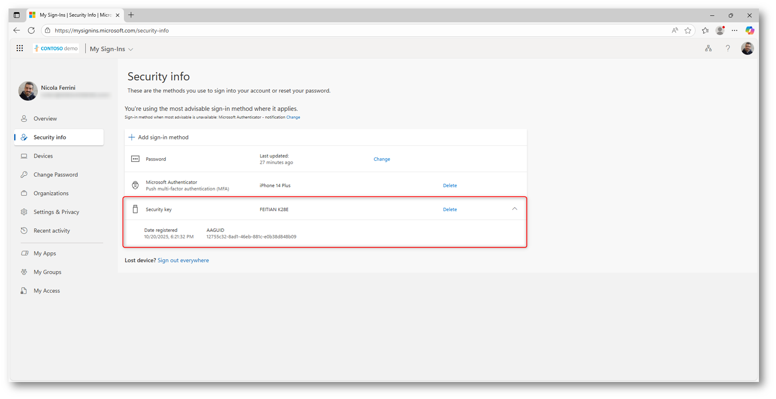Open the Copilot icon in browser toolbar
The width and height of the screenshot is (776, 399).
pos(750,30)
